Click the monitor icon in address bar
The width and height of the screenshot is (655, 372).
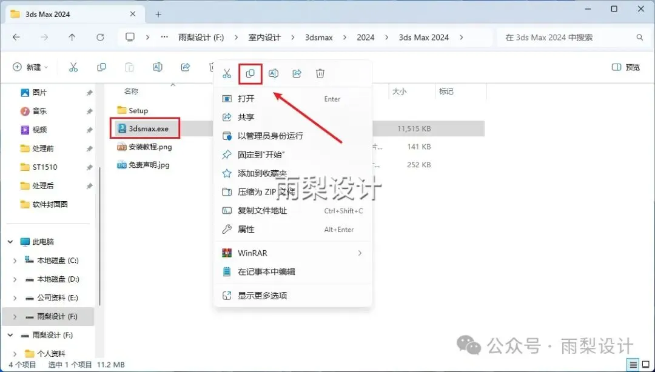(x=130, y=37)
